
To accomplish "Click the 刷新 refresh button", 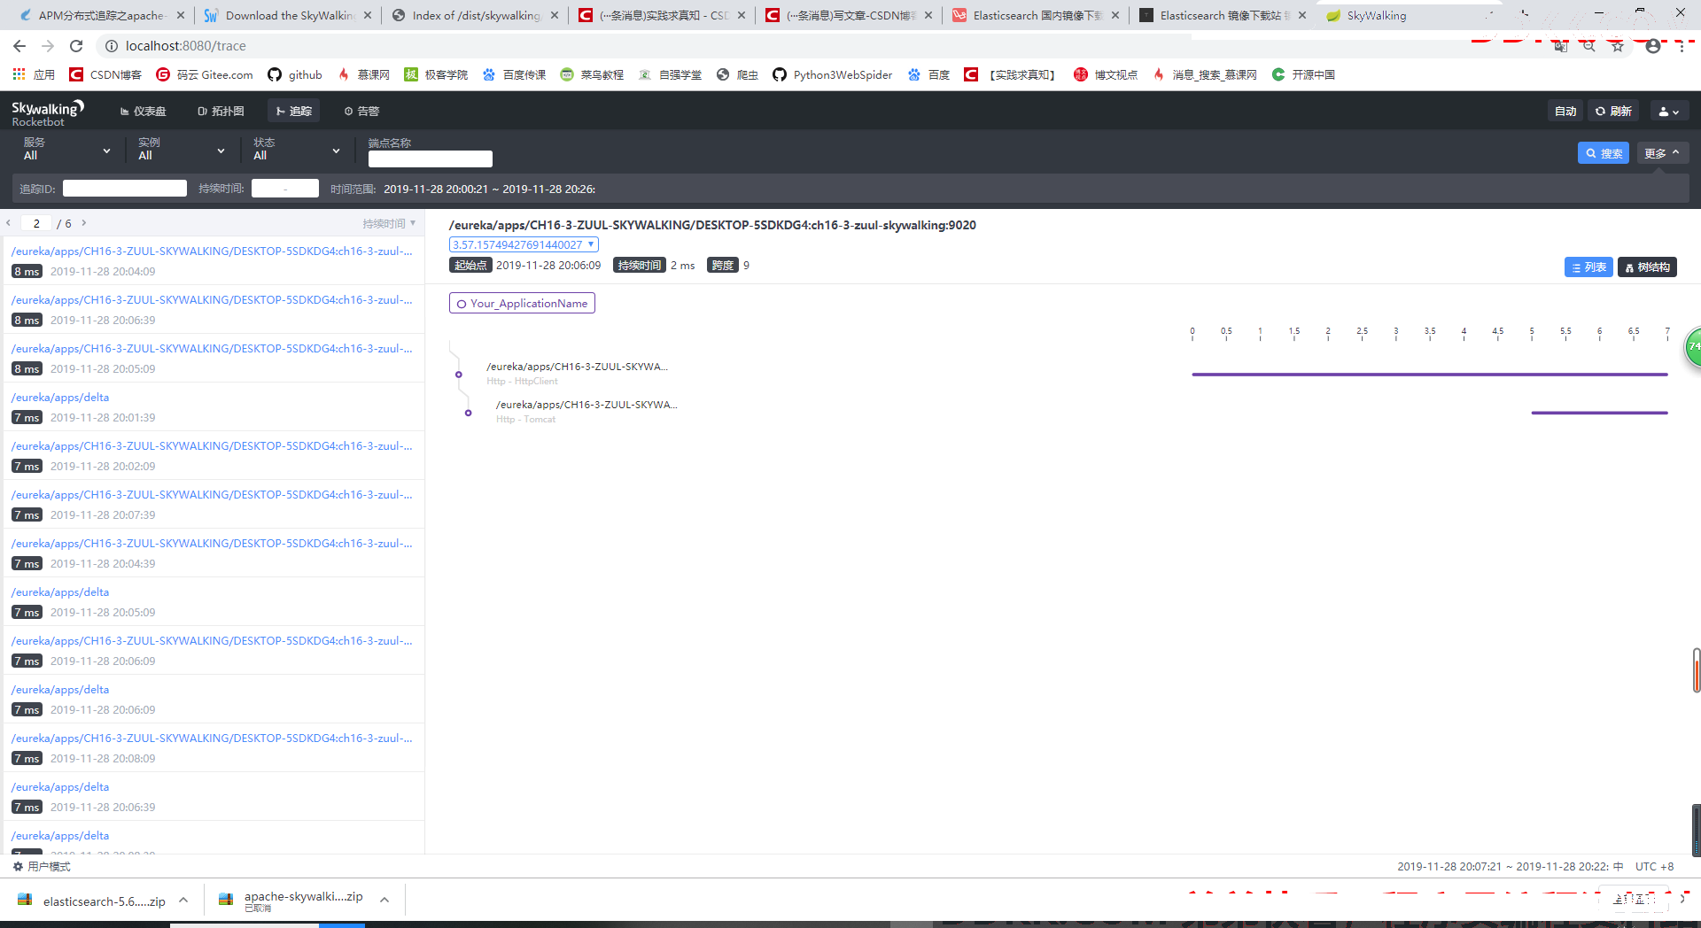I will click(1613, 112).
